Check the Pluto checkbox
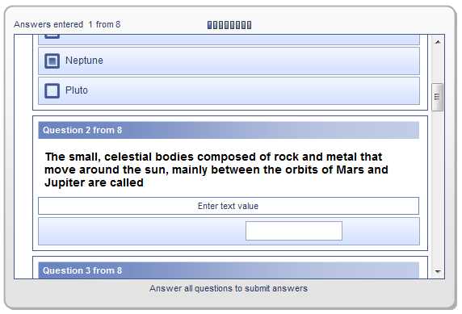The width and height of the screenshot is (462, 314). (x=52, y=90)
